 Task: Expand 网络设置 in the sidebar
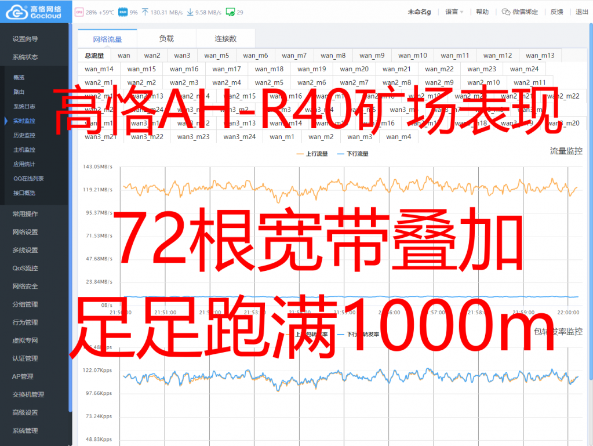tap(25, 232)
